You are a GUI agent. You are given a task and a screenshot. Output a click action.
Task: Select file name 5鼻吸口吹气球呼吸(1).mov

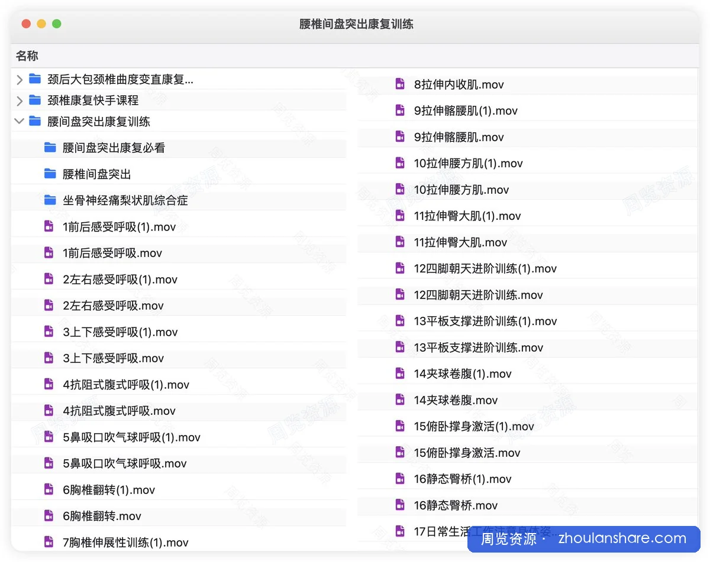coord(132,437)
